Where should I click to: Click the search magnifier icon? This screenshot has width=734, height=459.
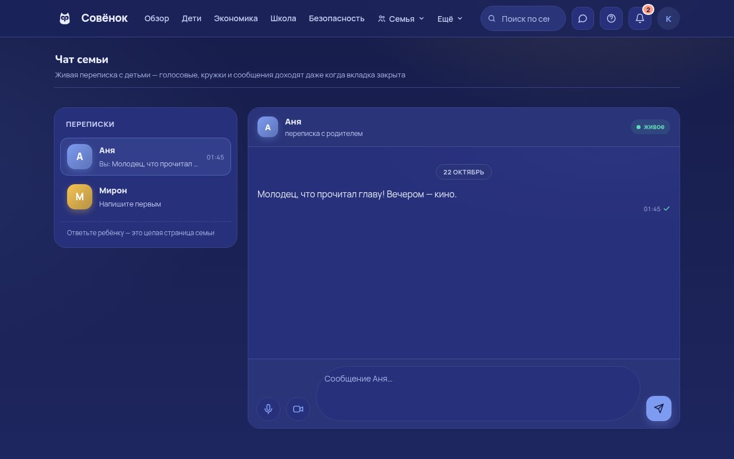point(491,18)
